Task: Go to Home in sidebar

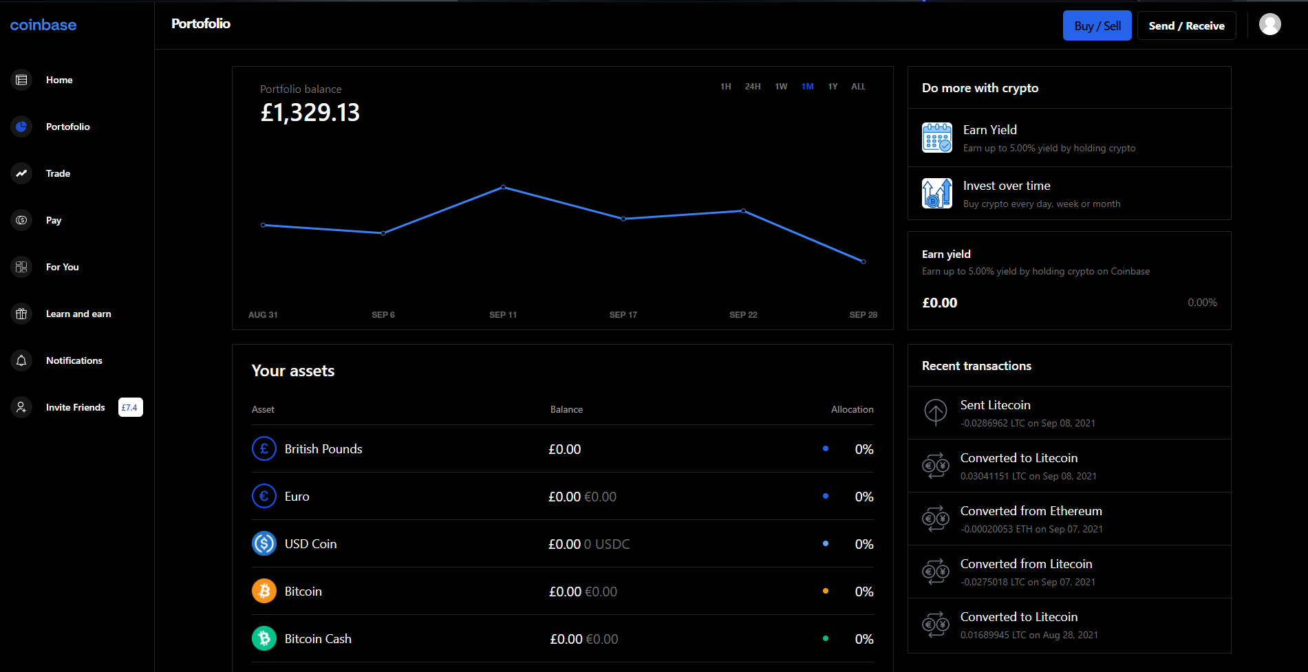Action: coord(59,80)
